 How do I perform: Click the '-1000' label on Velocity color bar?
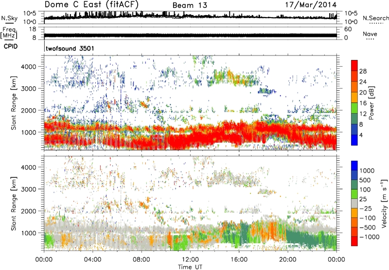coord(369,237)
